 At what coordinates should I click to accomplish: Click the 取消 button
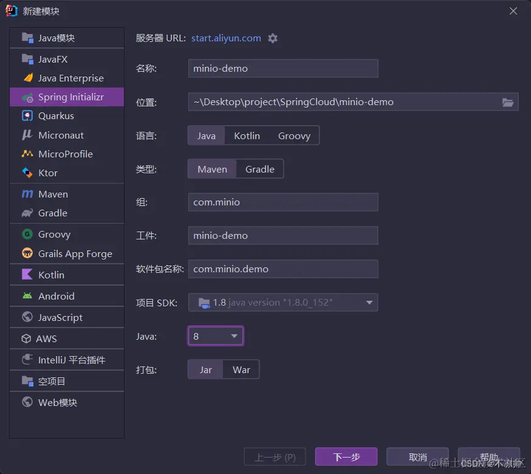[417, 457]
